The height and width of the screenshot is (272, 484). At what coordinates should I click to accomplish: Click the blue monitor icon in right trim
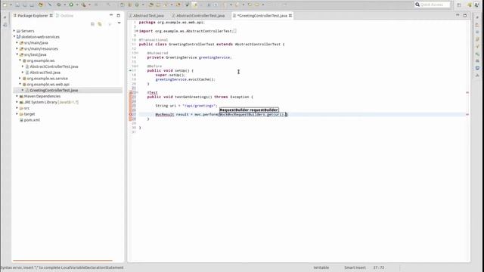[x=477, y=68]
